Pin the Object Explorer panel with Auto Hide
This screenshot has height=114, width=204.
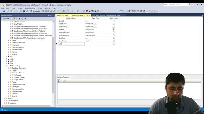[x=51, y=16]
